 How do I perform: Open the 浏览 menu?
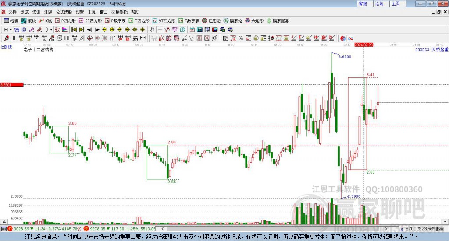[x=25, y=12]
